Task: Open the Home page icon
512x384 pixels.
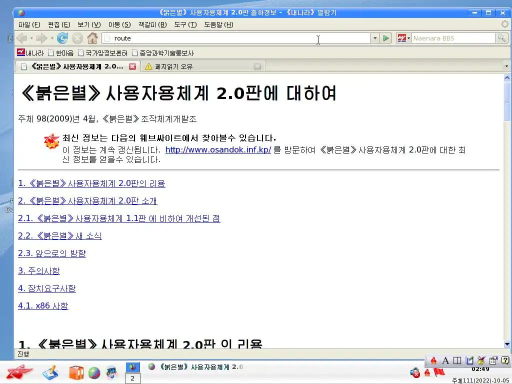Action: [92, 38]
